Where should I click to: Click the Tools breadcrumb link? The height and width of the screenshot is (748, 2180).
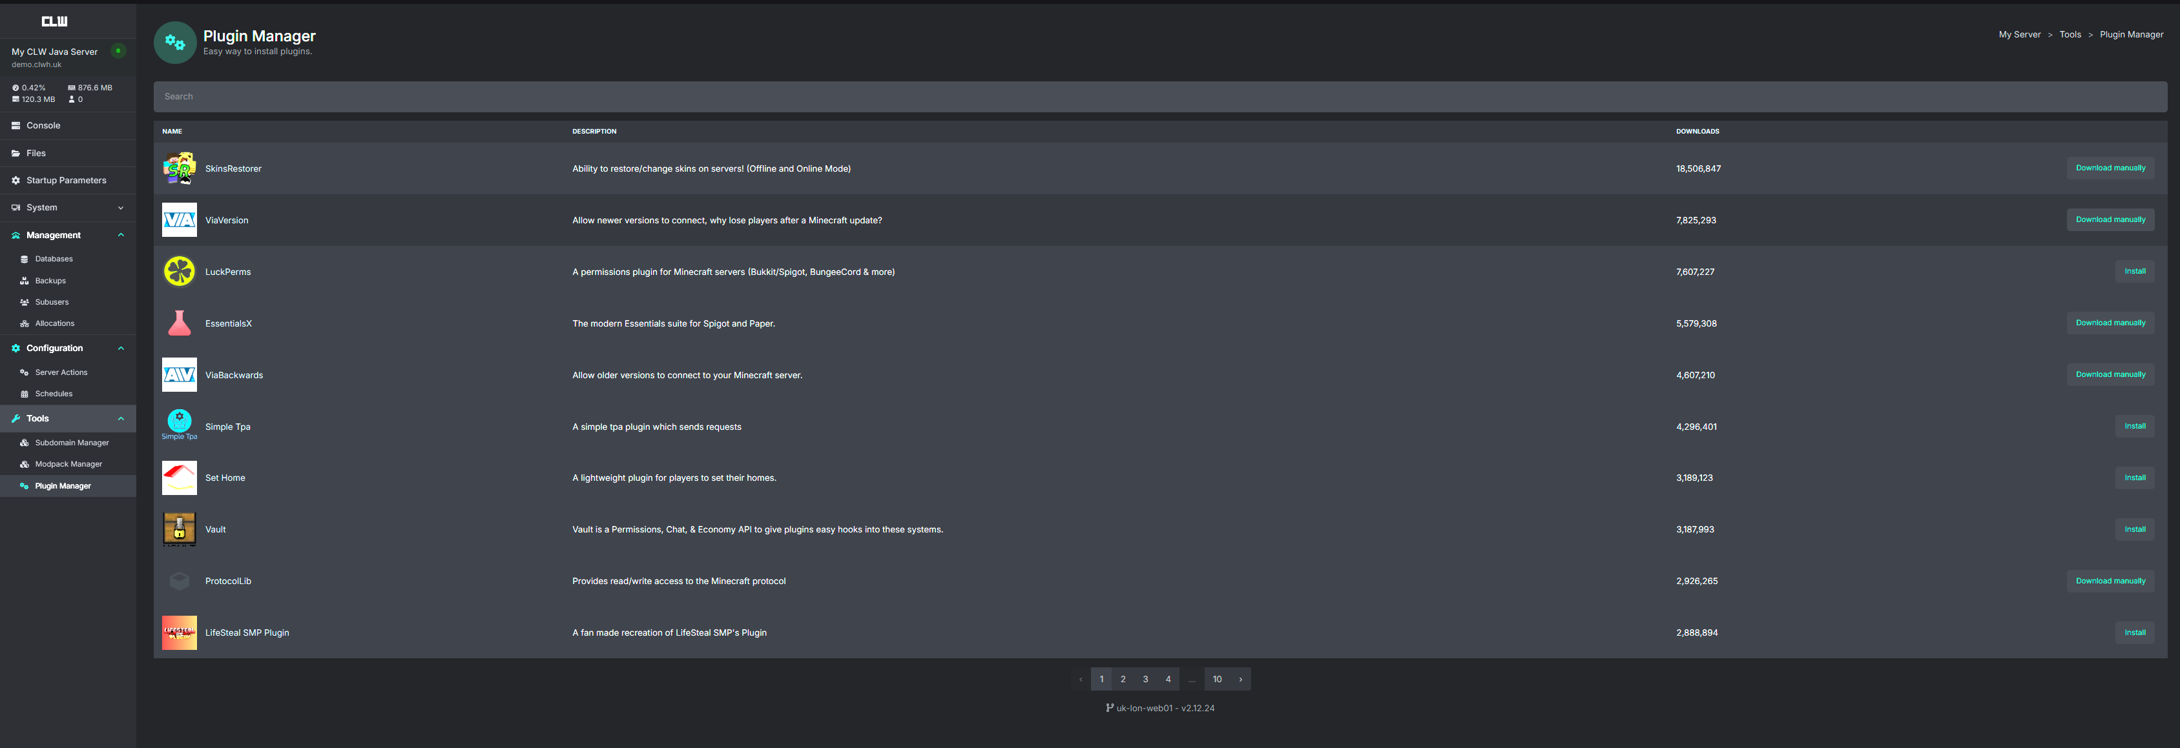pos(2070,35)
